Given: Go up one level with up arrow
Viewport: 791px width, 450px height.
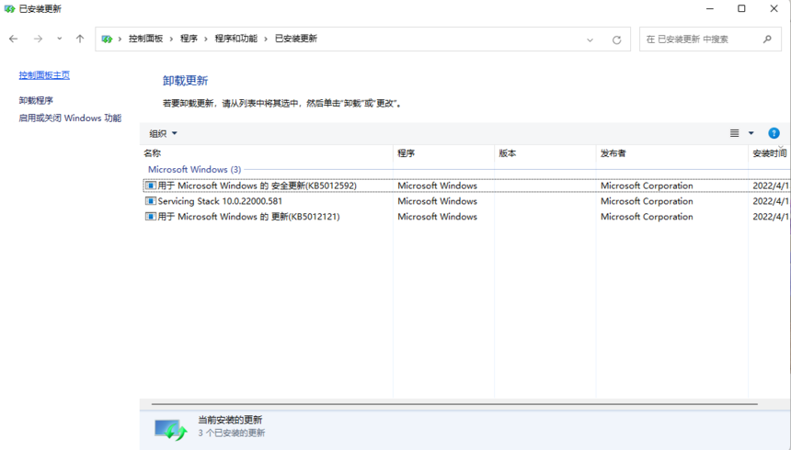Looking at the screenshot, I should click(80, 39).
